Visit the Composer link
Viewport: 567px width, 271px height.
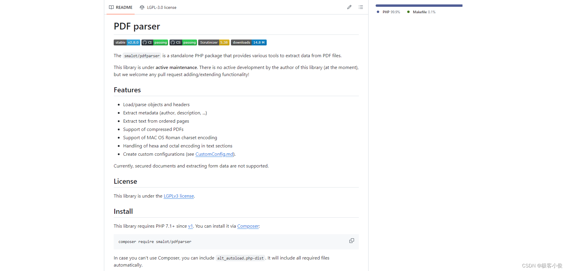tap(248, 226)
